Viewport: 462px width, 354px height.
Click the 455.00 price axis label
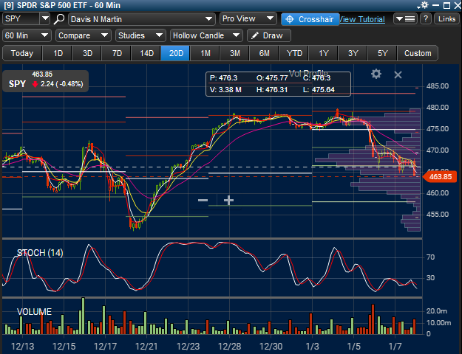(x=438, y=215)
